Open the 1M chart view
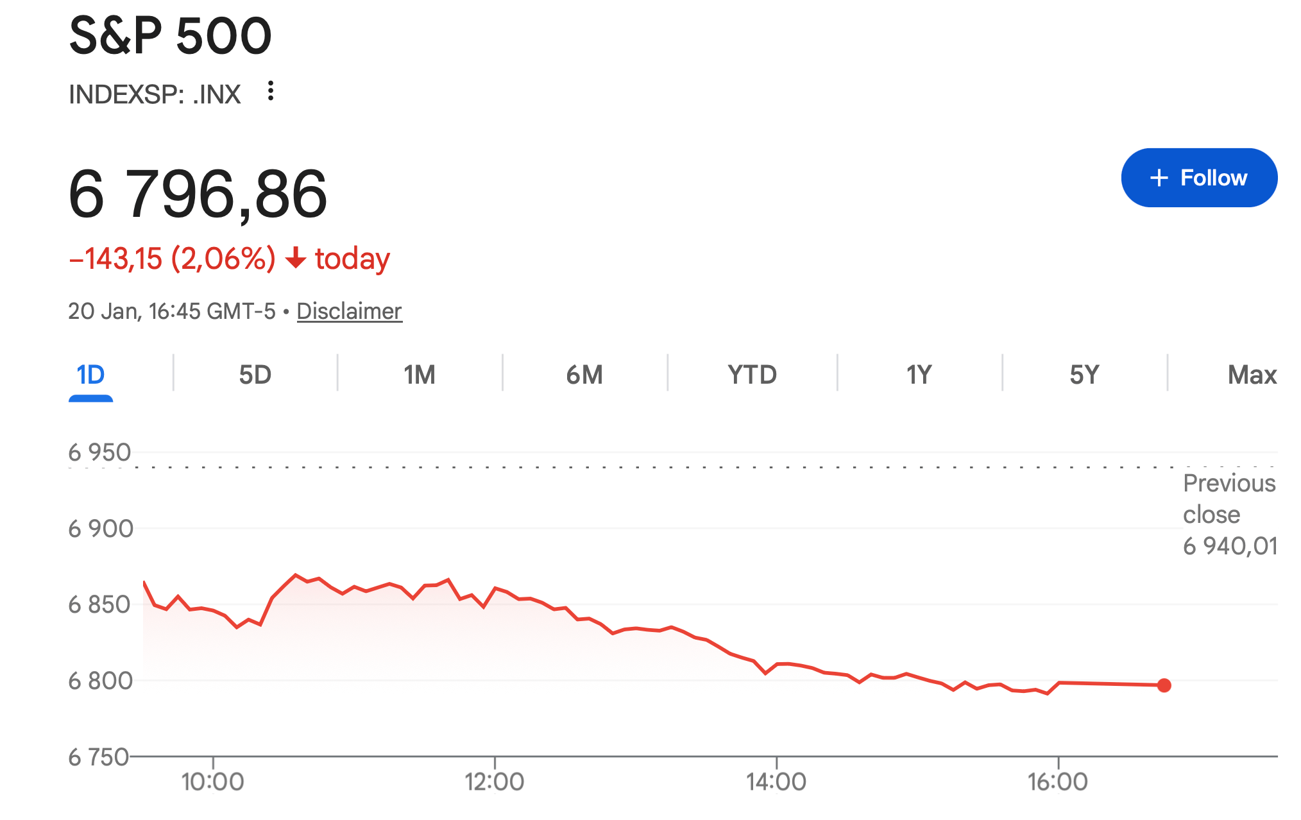 pyautogui.click(x=418, y=374)
